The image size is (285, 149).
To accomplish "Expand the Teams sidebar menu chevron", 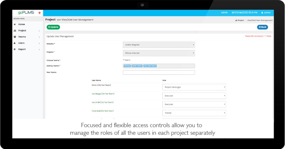I will [39, 37].
